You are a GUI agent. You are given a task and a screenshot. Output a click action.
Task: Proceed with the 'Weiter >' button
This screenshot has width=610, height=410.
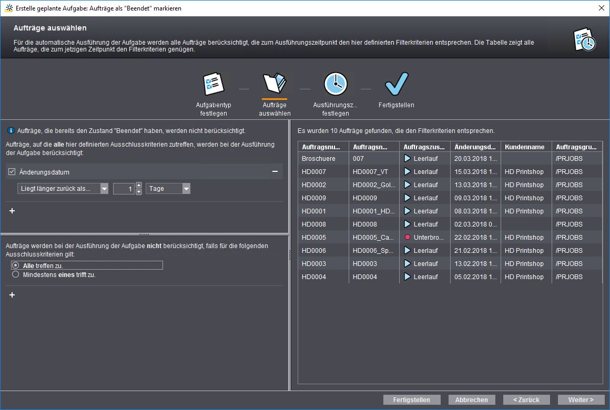coord(581,400)
